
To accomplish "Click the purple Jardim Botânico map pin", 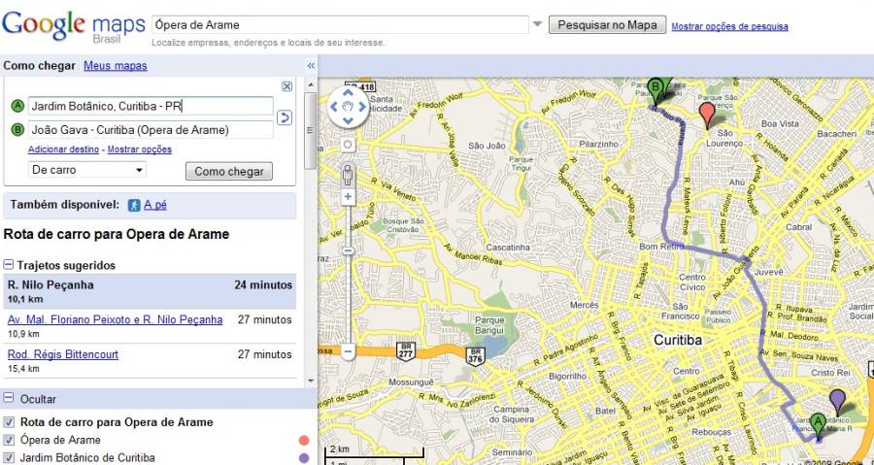I will [x=837, y=402].
